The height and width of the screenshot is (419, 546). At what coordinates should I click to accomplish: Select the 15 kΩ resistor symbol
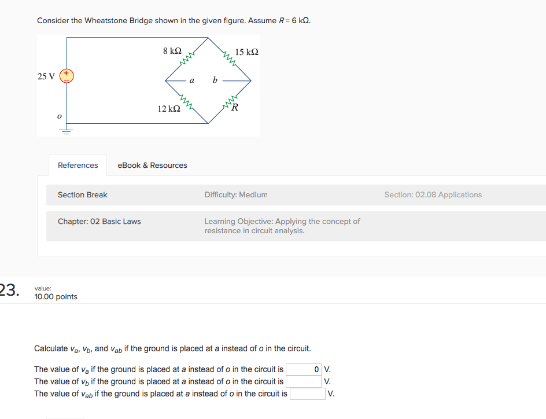coord(228,57)
